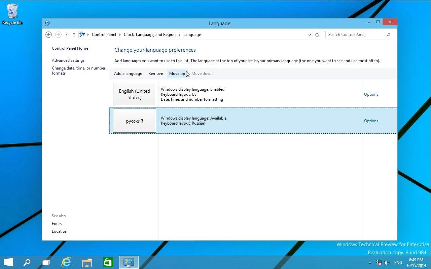Open Control Panel Home link

70,48
